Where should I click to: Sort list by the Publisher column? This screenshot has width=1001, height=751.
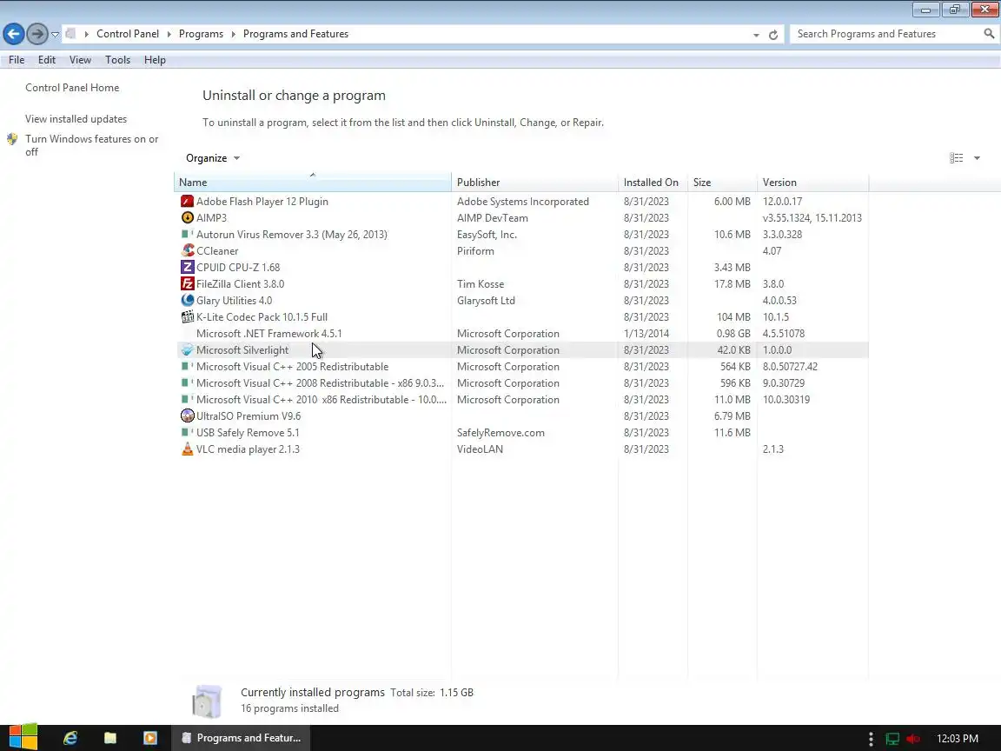(x=534, y=183)
